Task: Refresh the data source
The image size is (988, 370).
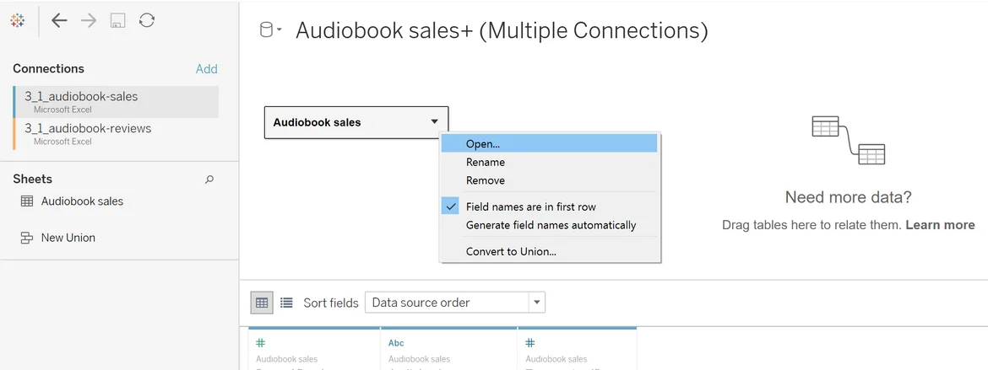Action: click(x=147, y=21)
